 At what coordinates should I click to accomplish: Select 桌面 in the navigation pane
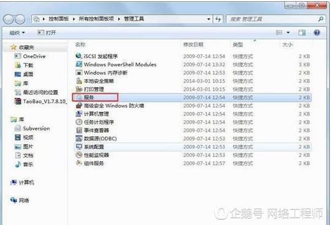click(x=28, y=74)
